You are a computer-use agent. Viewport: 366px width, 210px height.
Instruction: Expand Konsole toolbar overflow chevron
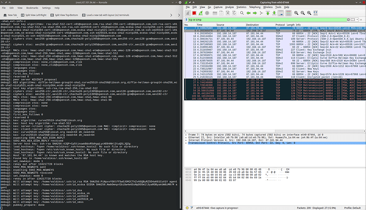click(x=171, y=15)
